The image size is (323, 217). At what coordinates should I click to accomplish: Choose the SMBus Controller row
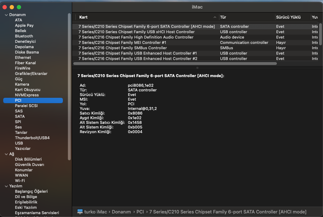(123, 48)
